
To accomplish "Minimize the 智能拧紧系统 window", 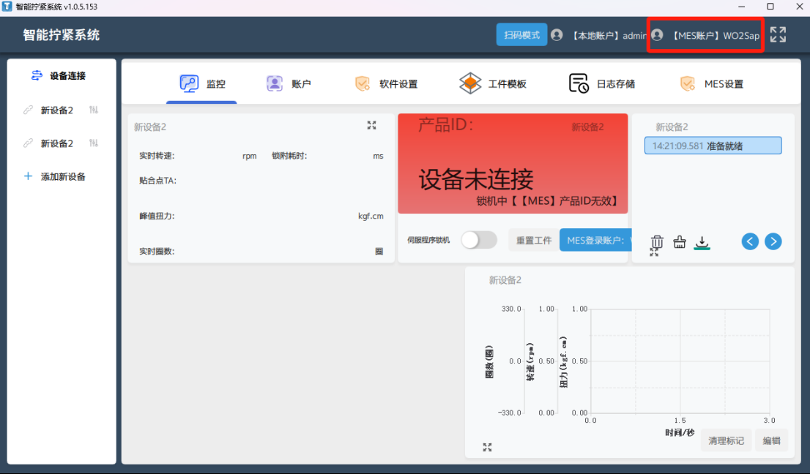I will pos(741,7).
